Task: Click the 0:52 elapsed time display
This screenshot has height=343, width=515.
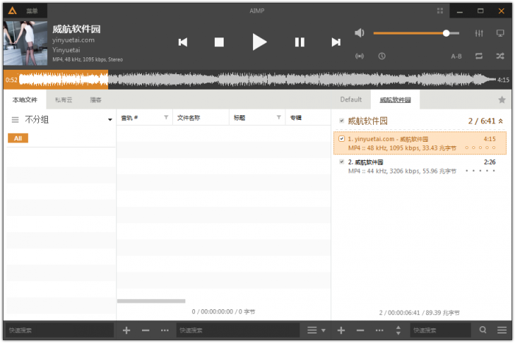Action: pos(11,80)
